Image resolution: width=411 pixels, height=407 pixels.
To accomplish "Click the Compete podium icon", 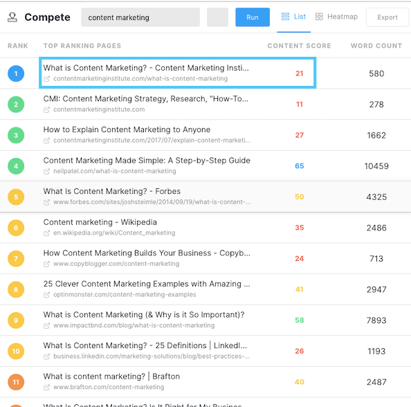I will tap(12, 17).
